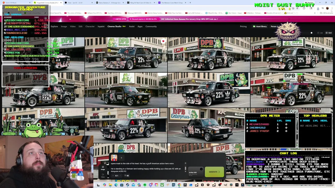Open the Video menu item
The width and height of the screenshot is (335, 188).
(x=73, y=26)
